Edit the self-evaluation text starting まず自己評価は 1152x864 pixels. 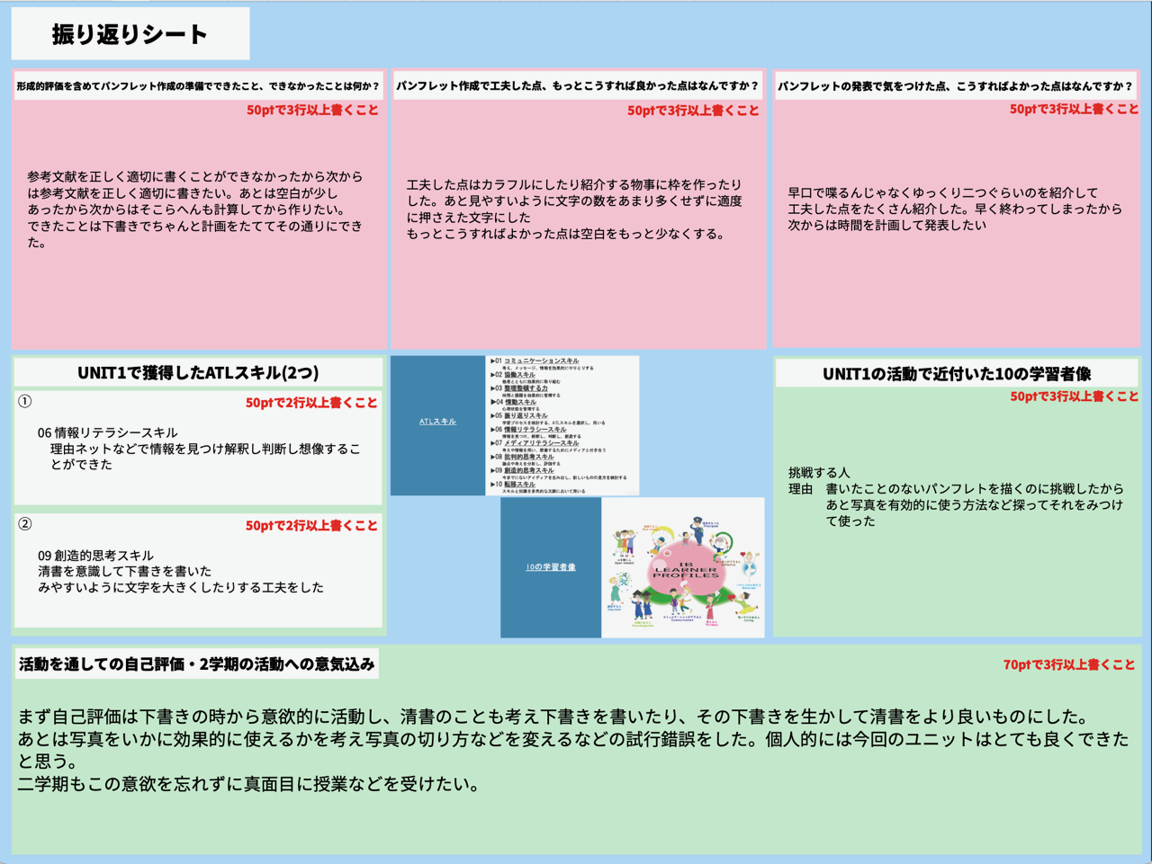(573, 750)
